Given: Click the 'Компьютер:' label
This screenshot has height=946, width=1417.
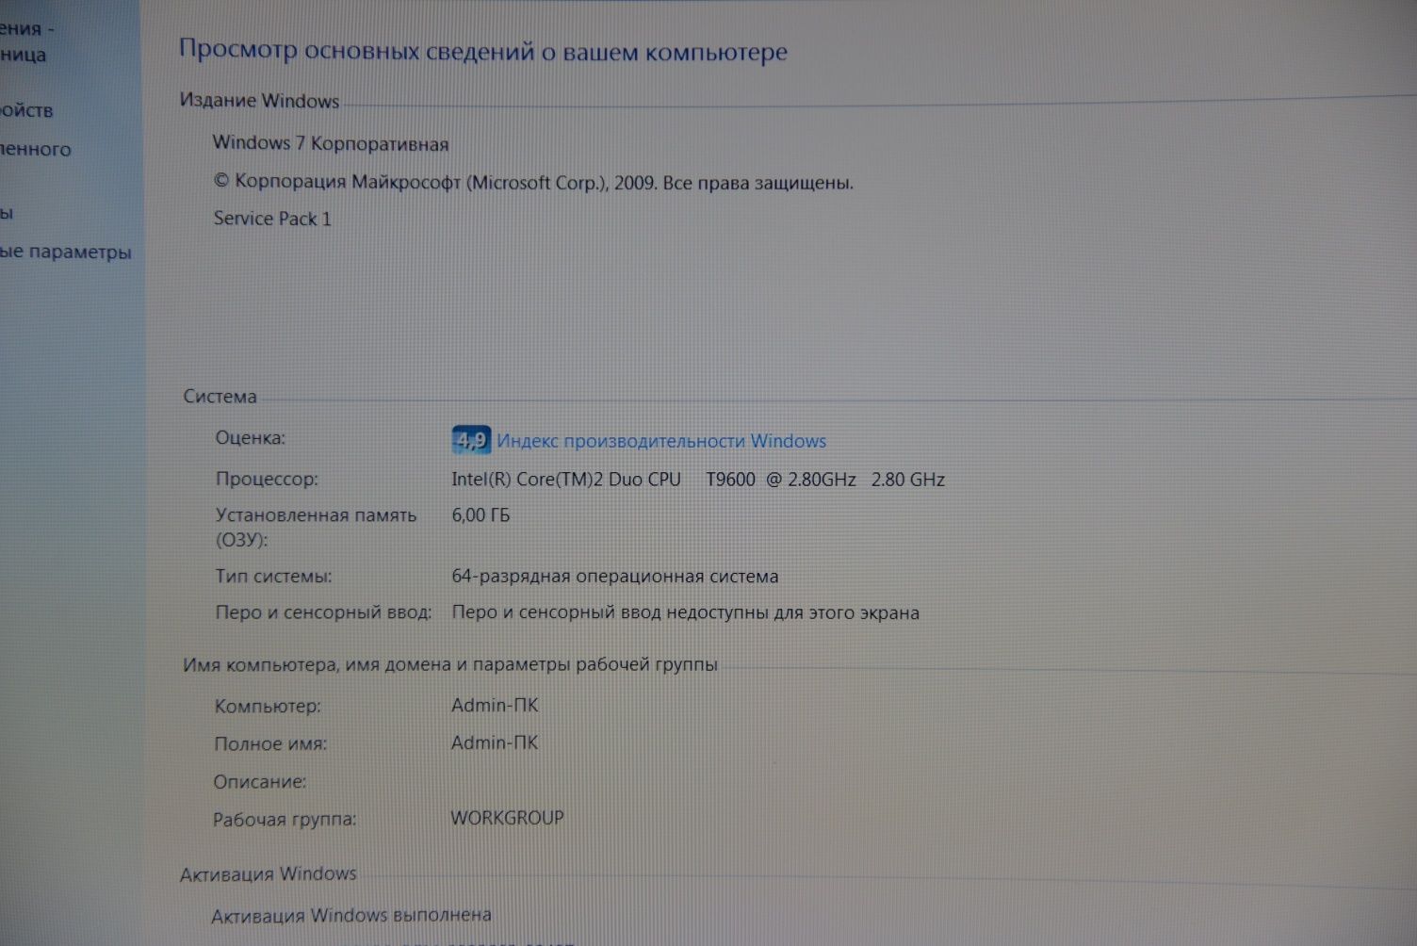Looking at the screenshot, I should click(x=268, y=706).
